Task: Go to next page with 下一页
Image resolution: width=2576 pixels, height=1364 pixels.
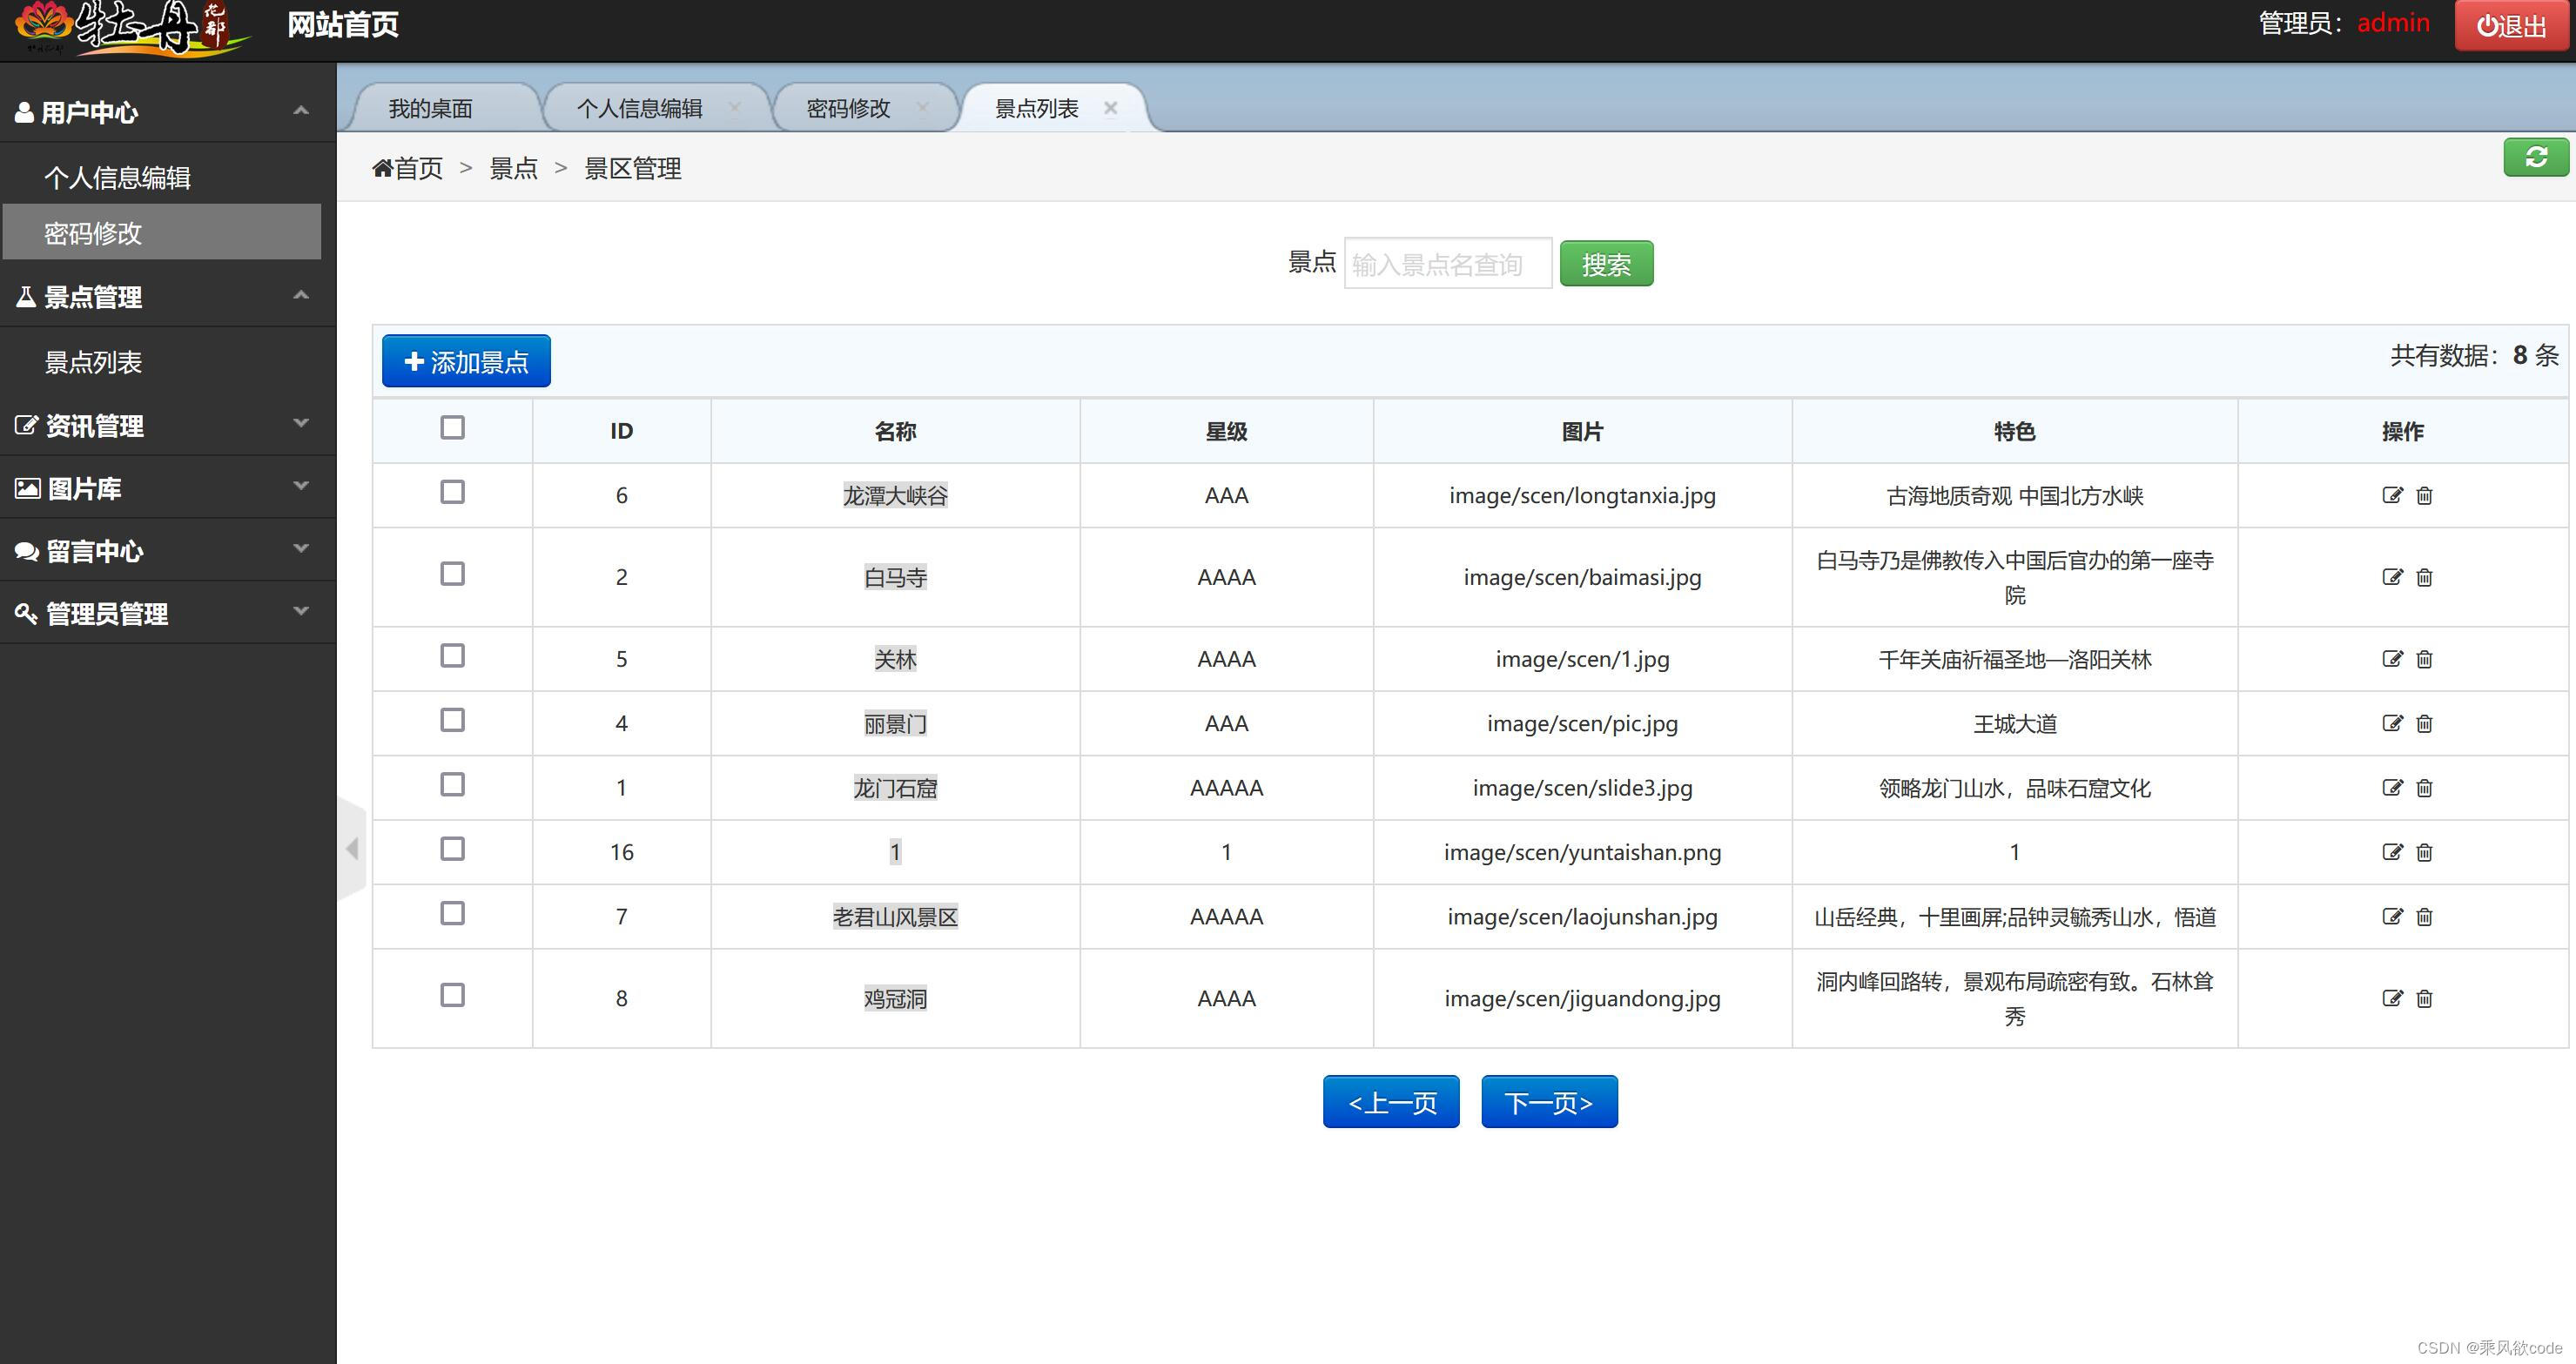Action: pos(1548,1102)
